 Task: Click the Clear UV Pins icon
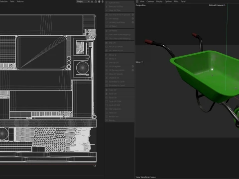107,10
